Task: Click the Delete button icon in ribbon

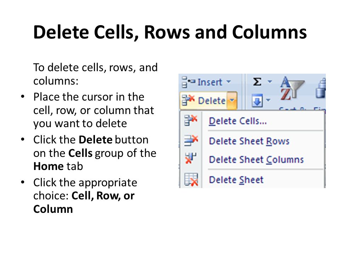Action: tap(188, 100)
